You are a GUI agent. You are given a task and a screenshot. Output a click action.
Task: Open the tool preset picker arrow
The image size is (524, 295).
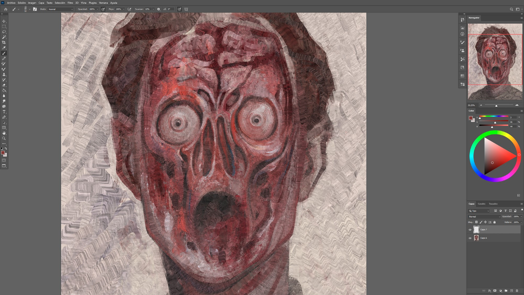tap(19, 9)
